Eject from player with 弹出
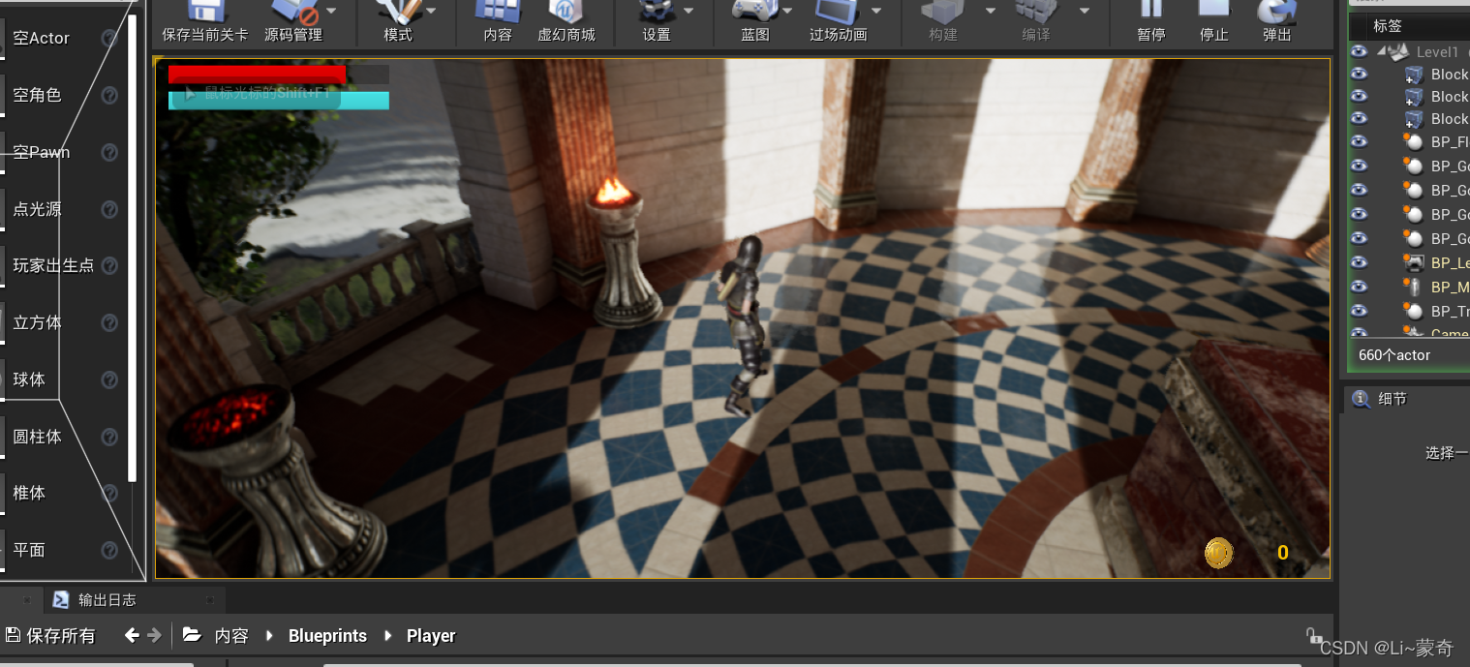This screenshot has width=1470, height=667. [x=1276, y=12]
